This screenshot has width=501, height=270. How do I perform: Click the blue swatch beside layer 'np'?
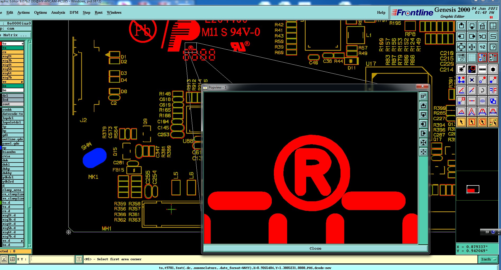[x=1, y=148]
